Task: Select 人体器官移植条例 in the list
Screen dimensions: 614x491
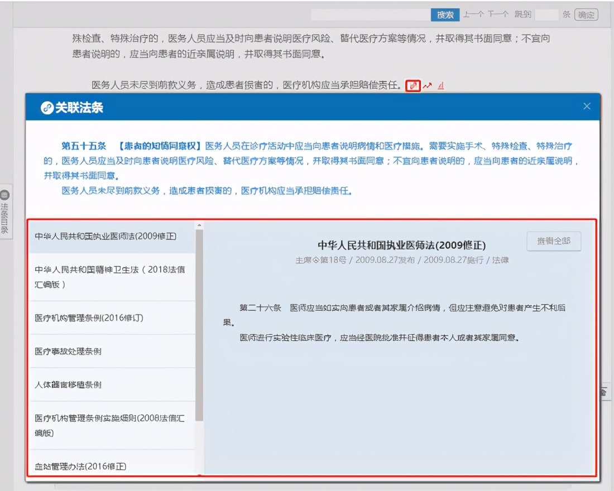Action: [112, 385]
